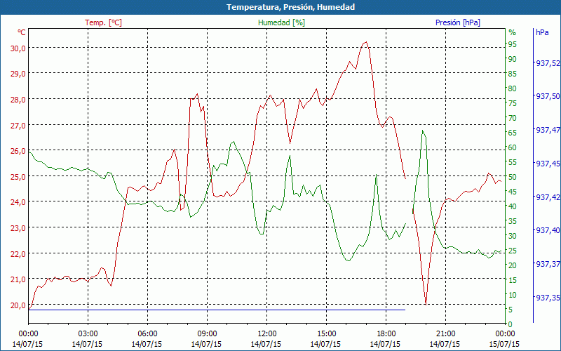Select the 15/07/15 date label
561x351 pixels.
504,344
